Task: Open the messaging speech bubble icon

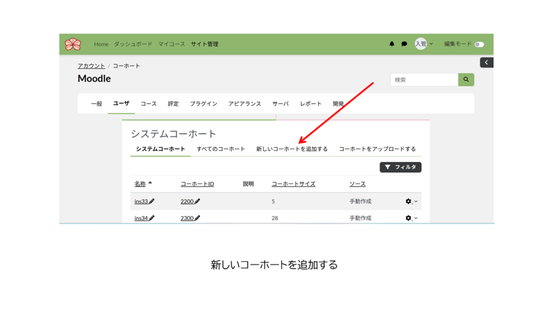Action: click(x=404, y=44)
